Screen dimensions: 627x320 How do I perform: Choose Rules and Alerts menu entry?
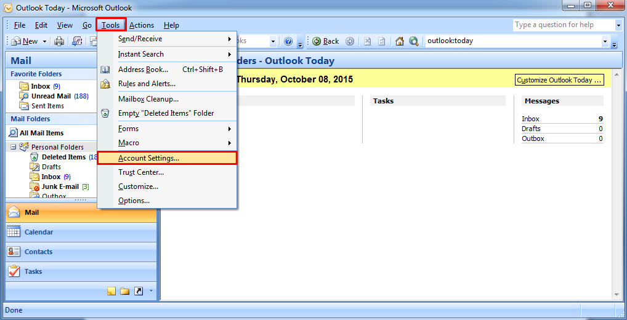pyautogui.click(x=167, y=84)
